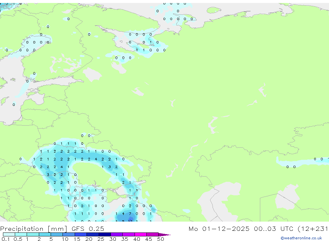Pick the 1–2 mm legend color swatch
This screenshot has width=329, height=241.
[x=33, y=234]
